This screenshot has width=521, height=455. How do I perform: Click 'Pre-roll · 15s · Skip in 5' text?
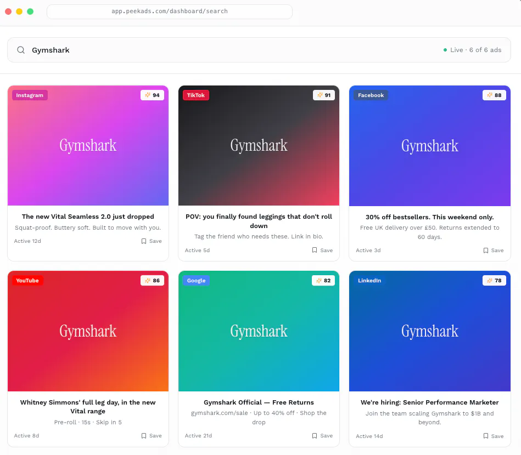coord(88,422)
